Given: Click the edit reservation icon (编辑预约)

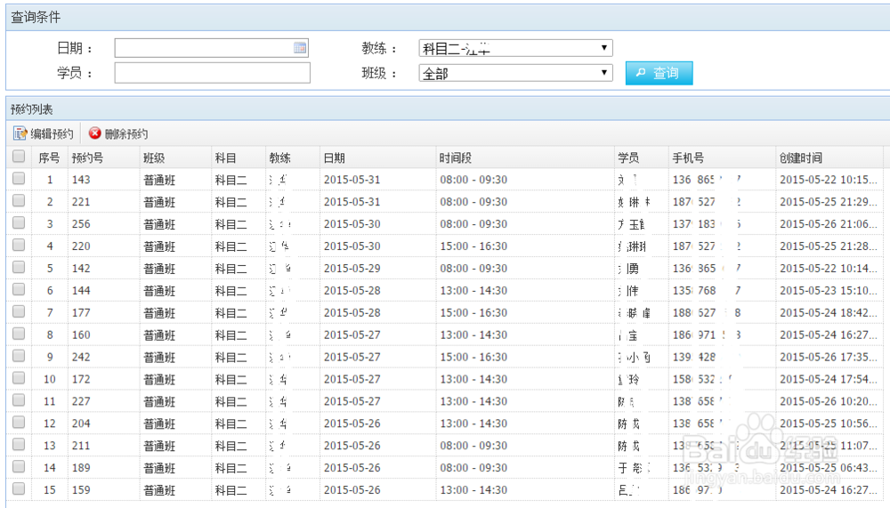Looking at the screenshot, I should pyautogui.click(x=20, y=133).
